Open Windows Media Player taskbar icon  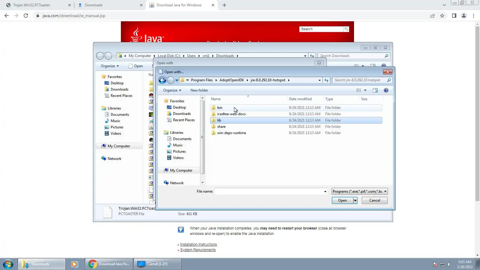pos(74,264)
